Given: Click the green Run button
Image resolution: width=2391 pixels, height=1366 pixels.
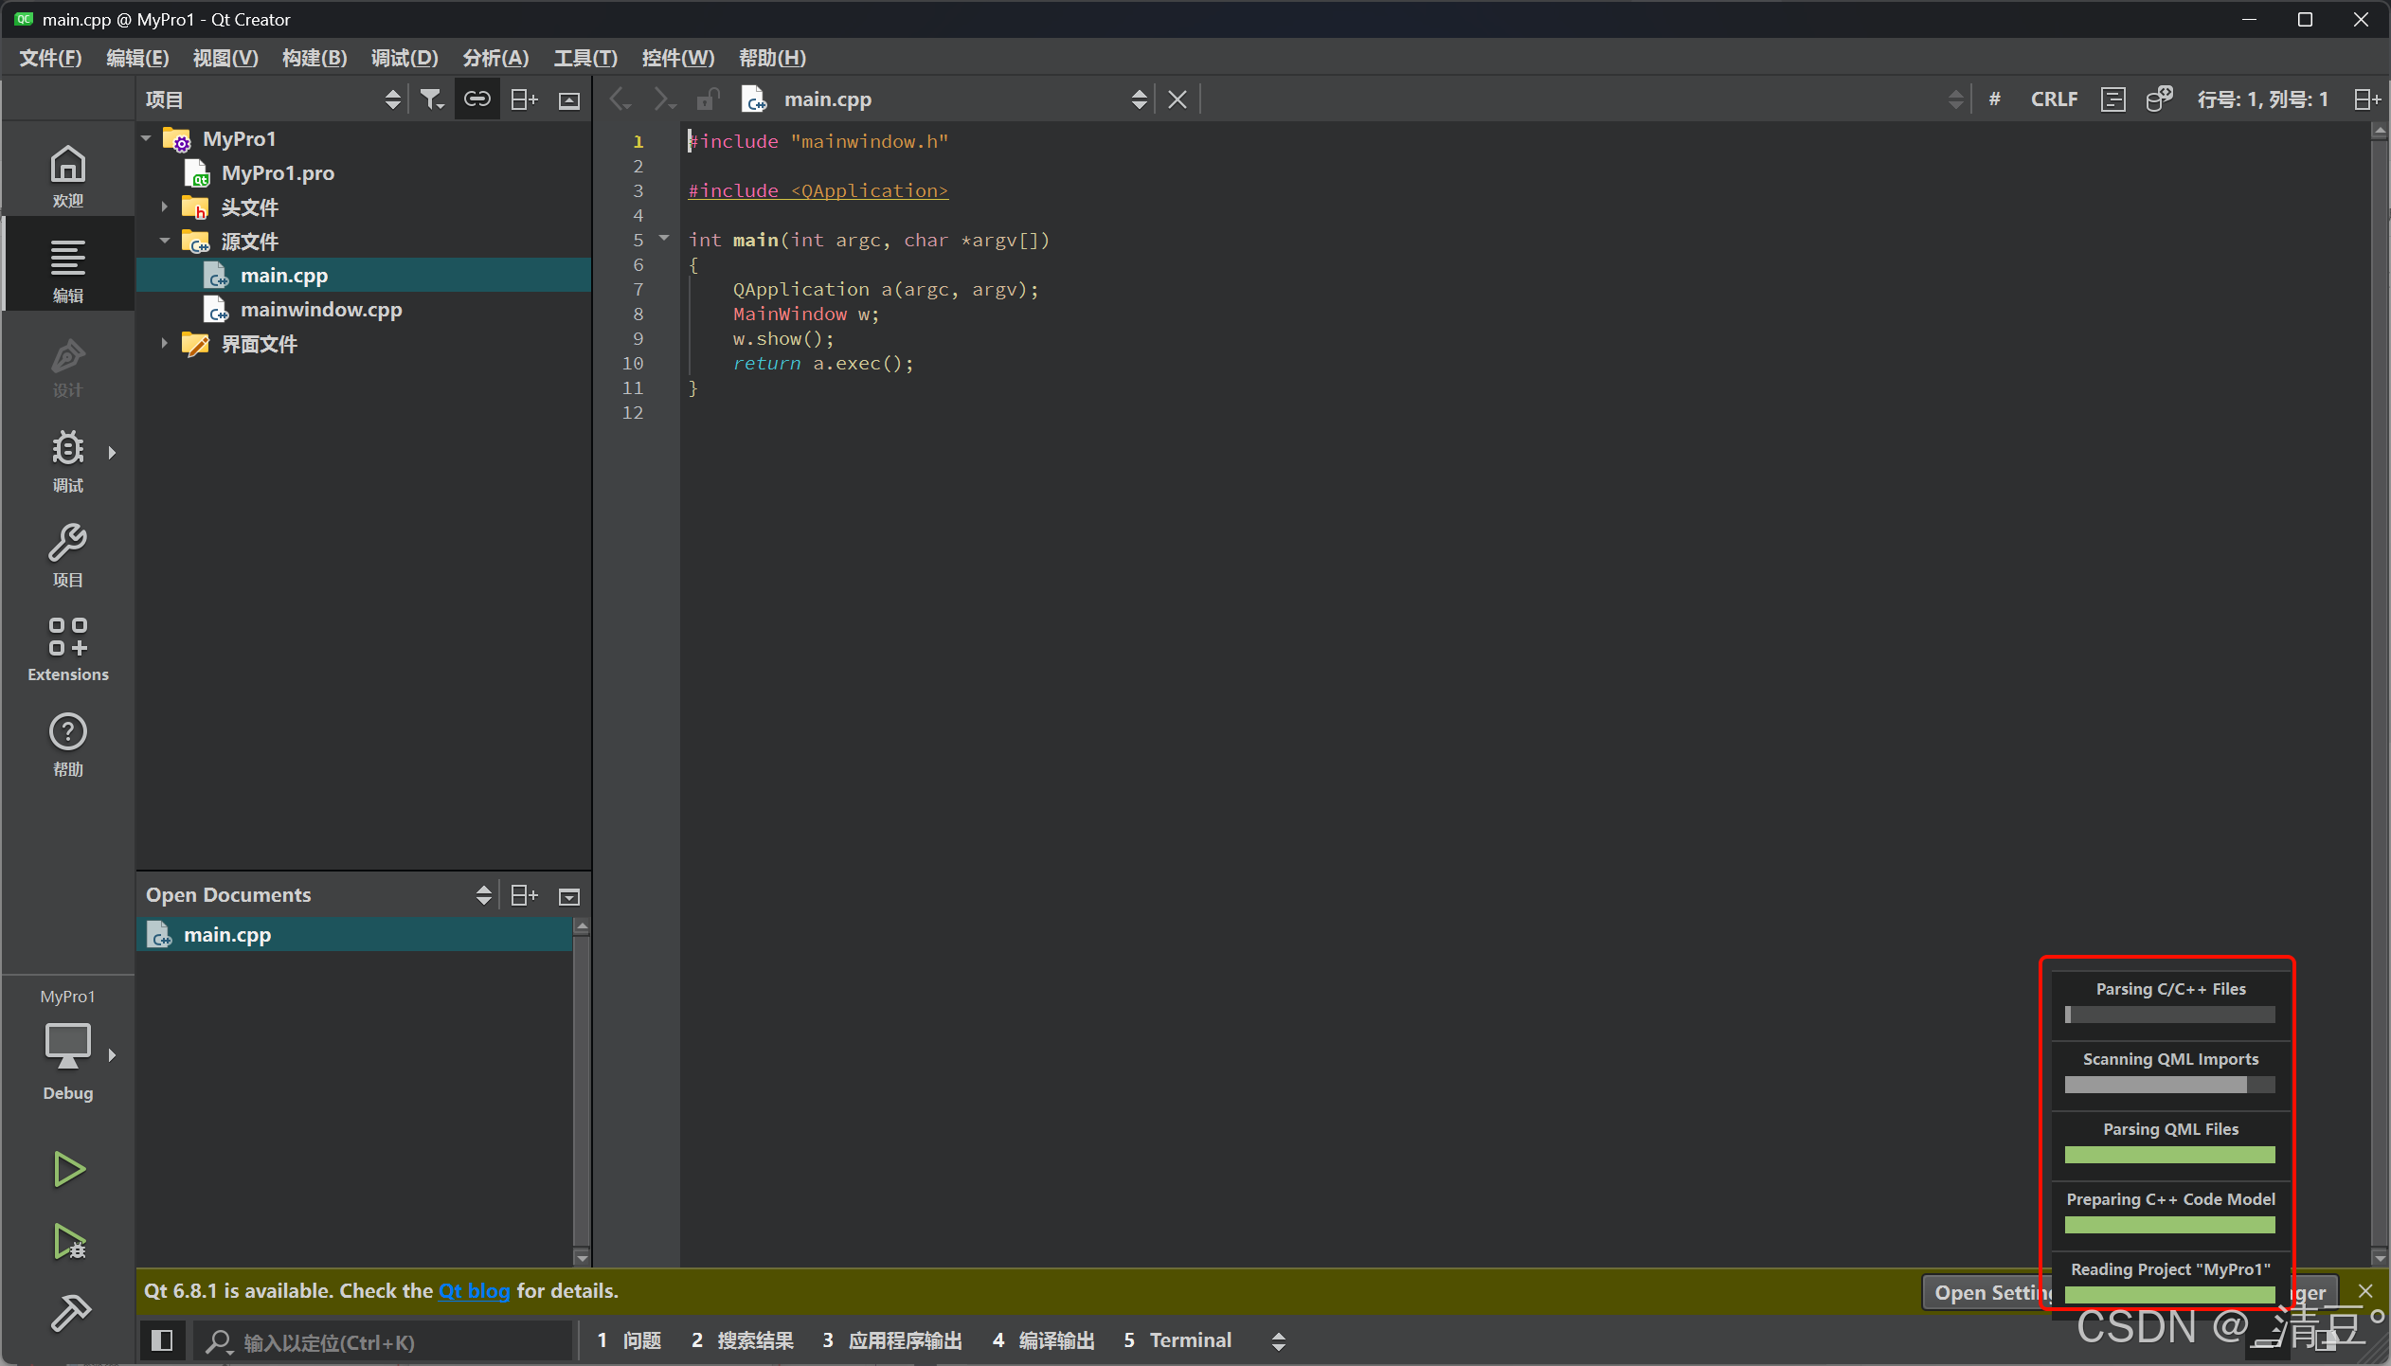Looking at the screenshot, I should point(69,1169).
